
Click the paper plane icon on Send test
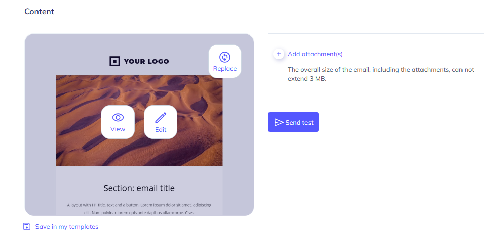coord(279,122)
